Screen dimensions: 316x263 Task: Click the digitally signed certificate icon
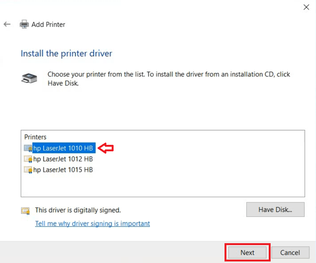coord(26,210)
